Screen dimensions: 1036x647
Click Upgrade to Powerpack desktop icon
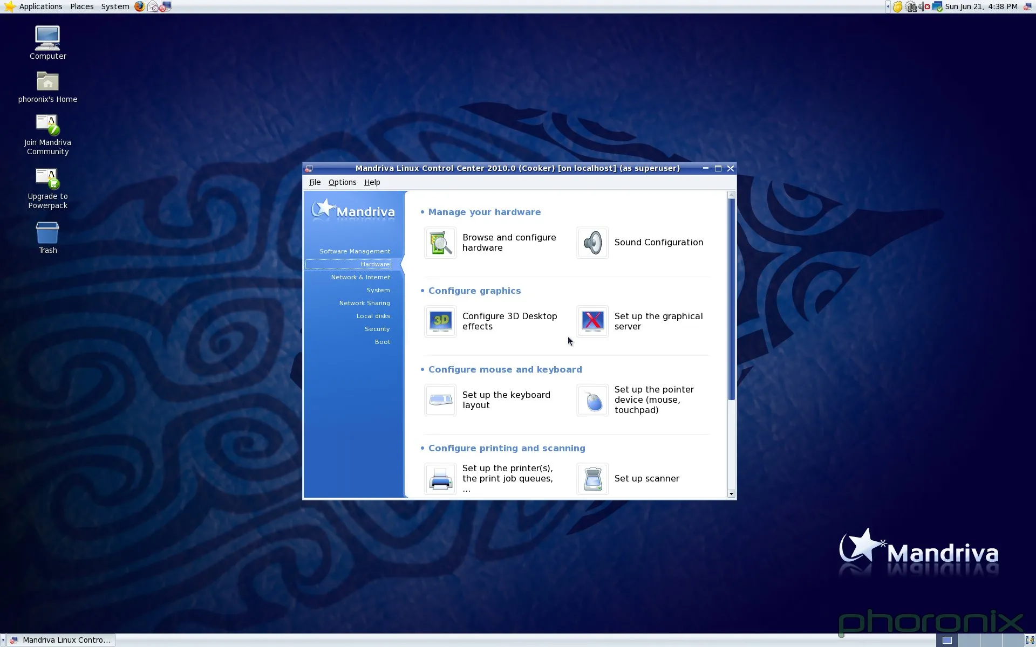click(47, 178)
